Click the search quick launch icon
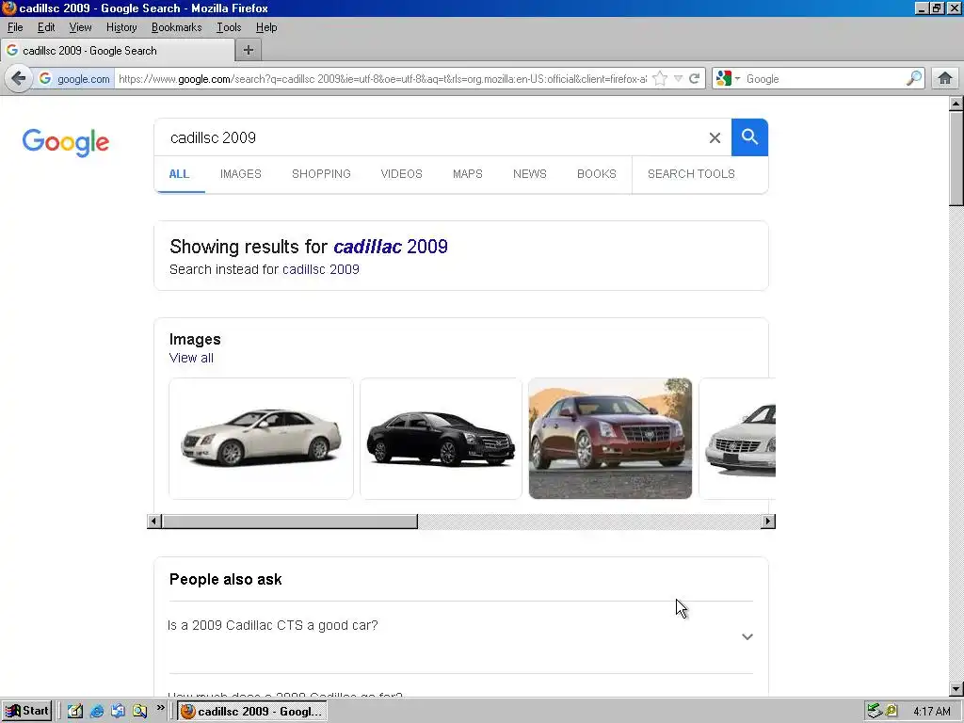964x723 pixels. (x=140, y=712)
